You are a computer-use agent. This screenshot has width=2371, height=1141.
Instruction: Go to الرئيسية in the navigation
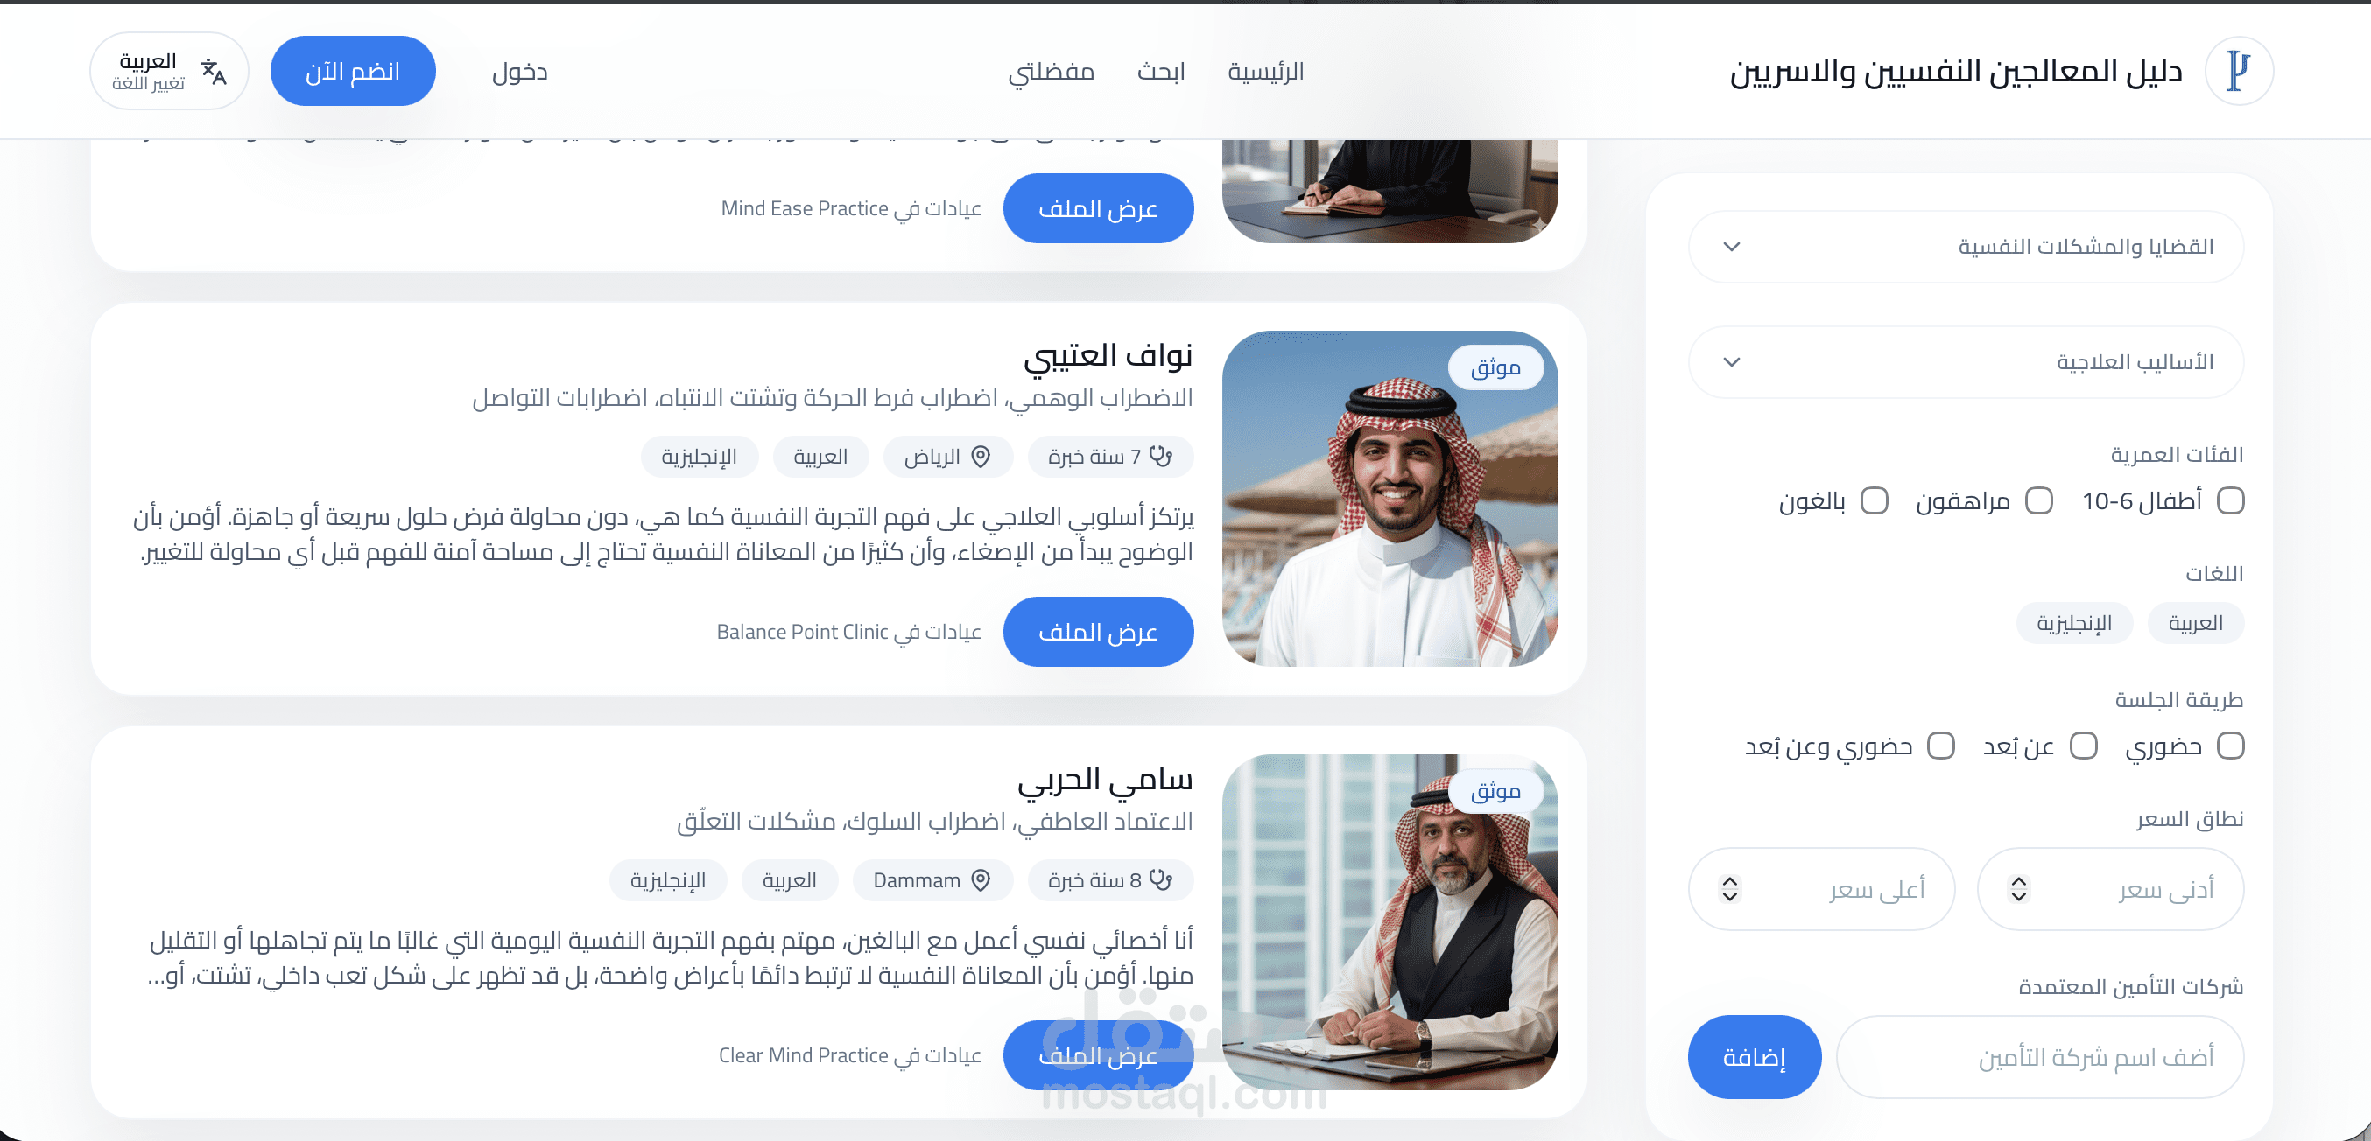[1265, 71]
